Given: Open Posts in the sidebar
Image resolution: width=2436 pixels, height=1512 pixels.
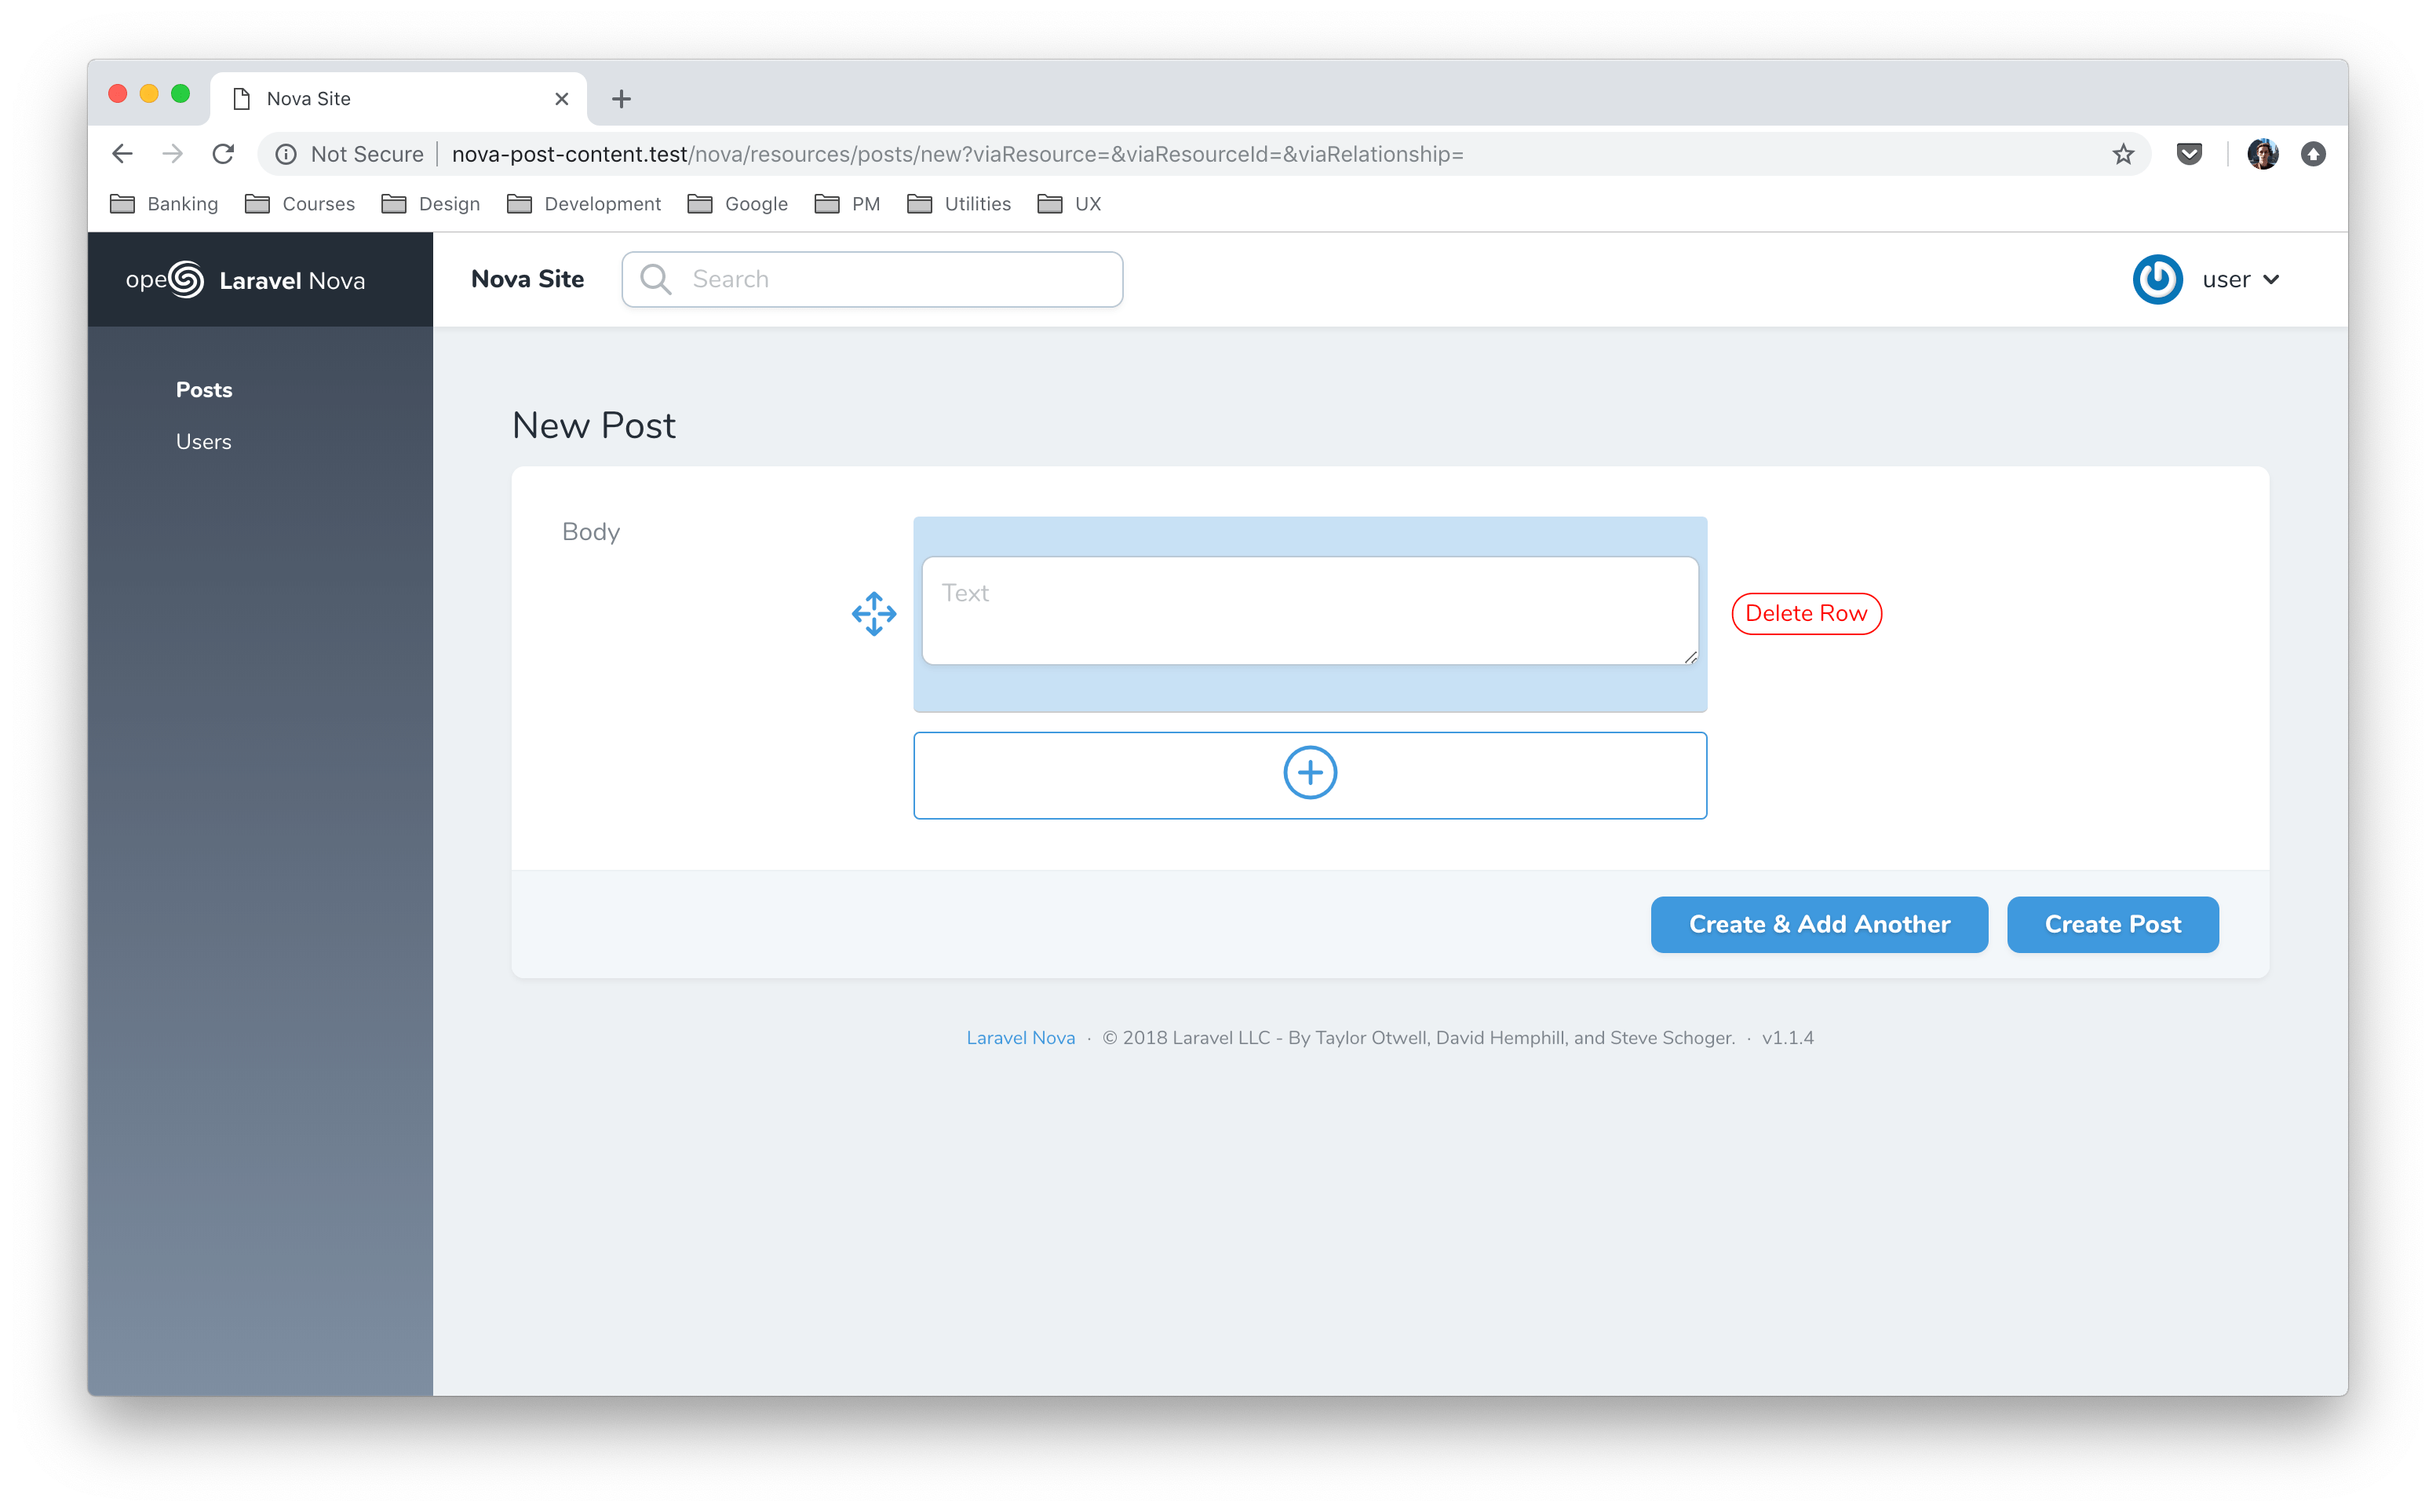Looking at the screenshot, I should click(204, 390).
